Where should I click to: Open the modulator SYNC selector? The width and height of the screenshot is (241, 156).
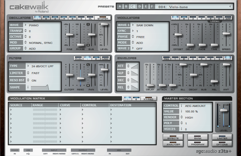[133, 31]
